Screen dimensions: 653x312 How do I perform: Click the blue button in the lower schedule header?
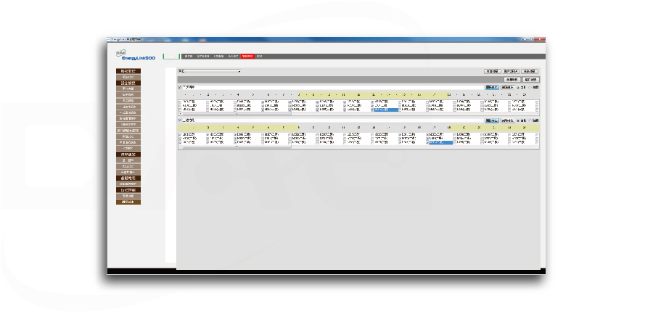491,120
